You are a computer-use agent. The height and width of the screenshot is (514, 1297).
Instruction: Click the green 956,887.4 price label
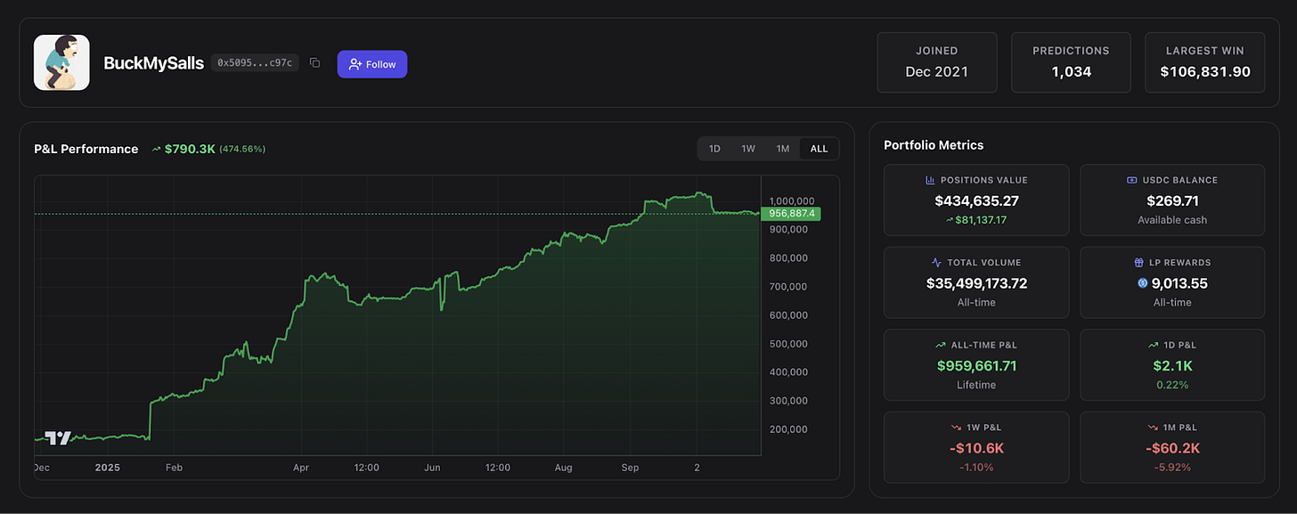[791, 214]
